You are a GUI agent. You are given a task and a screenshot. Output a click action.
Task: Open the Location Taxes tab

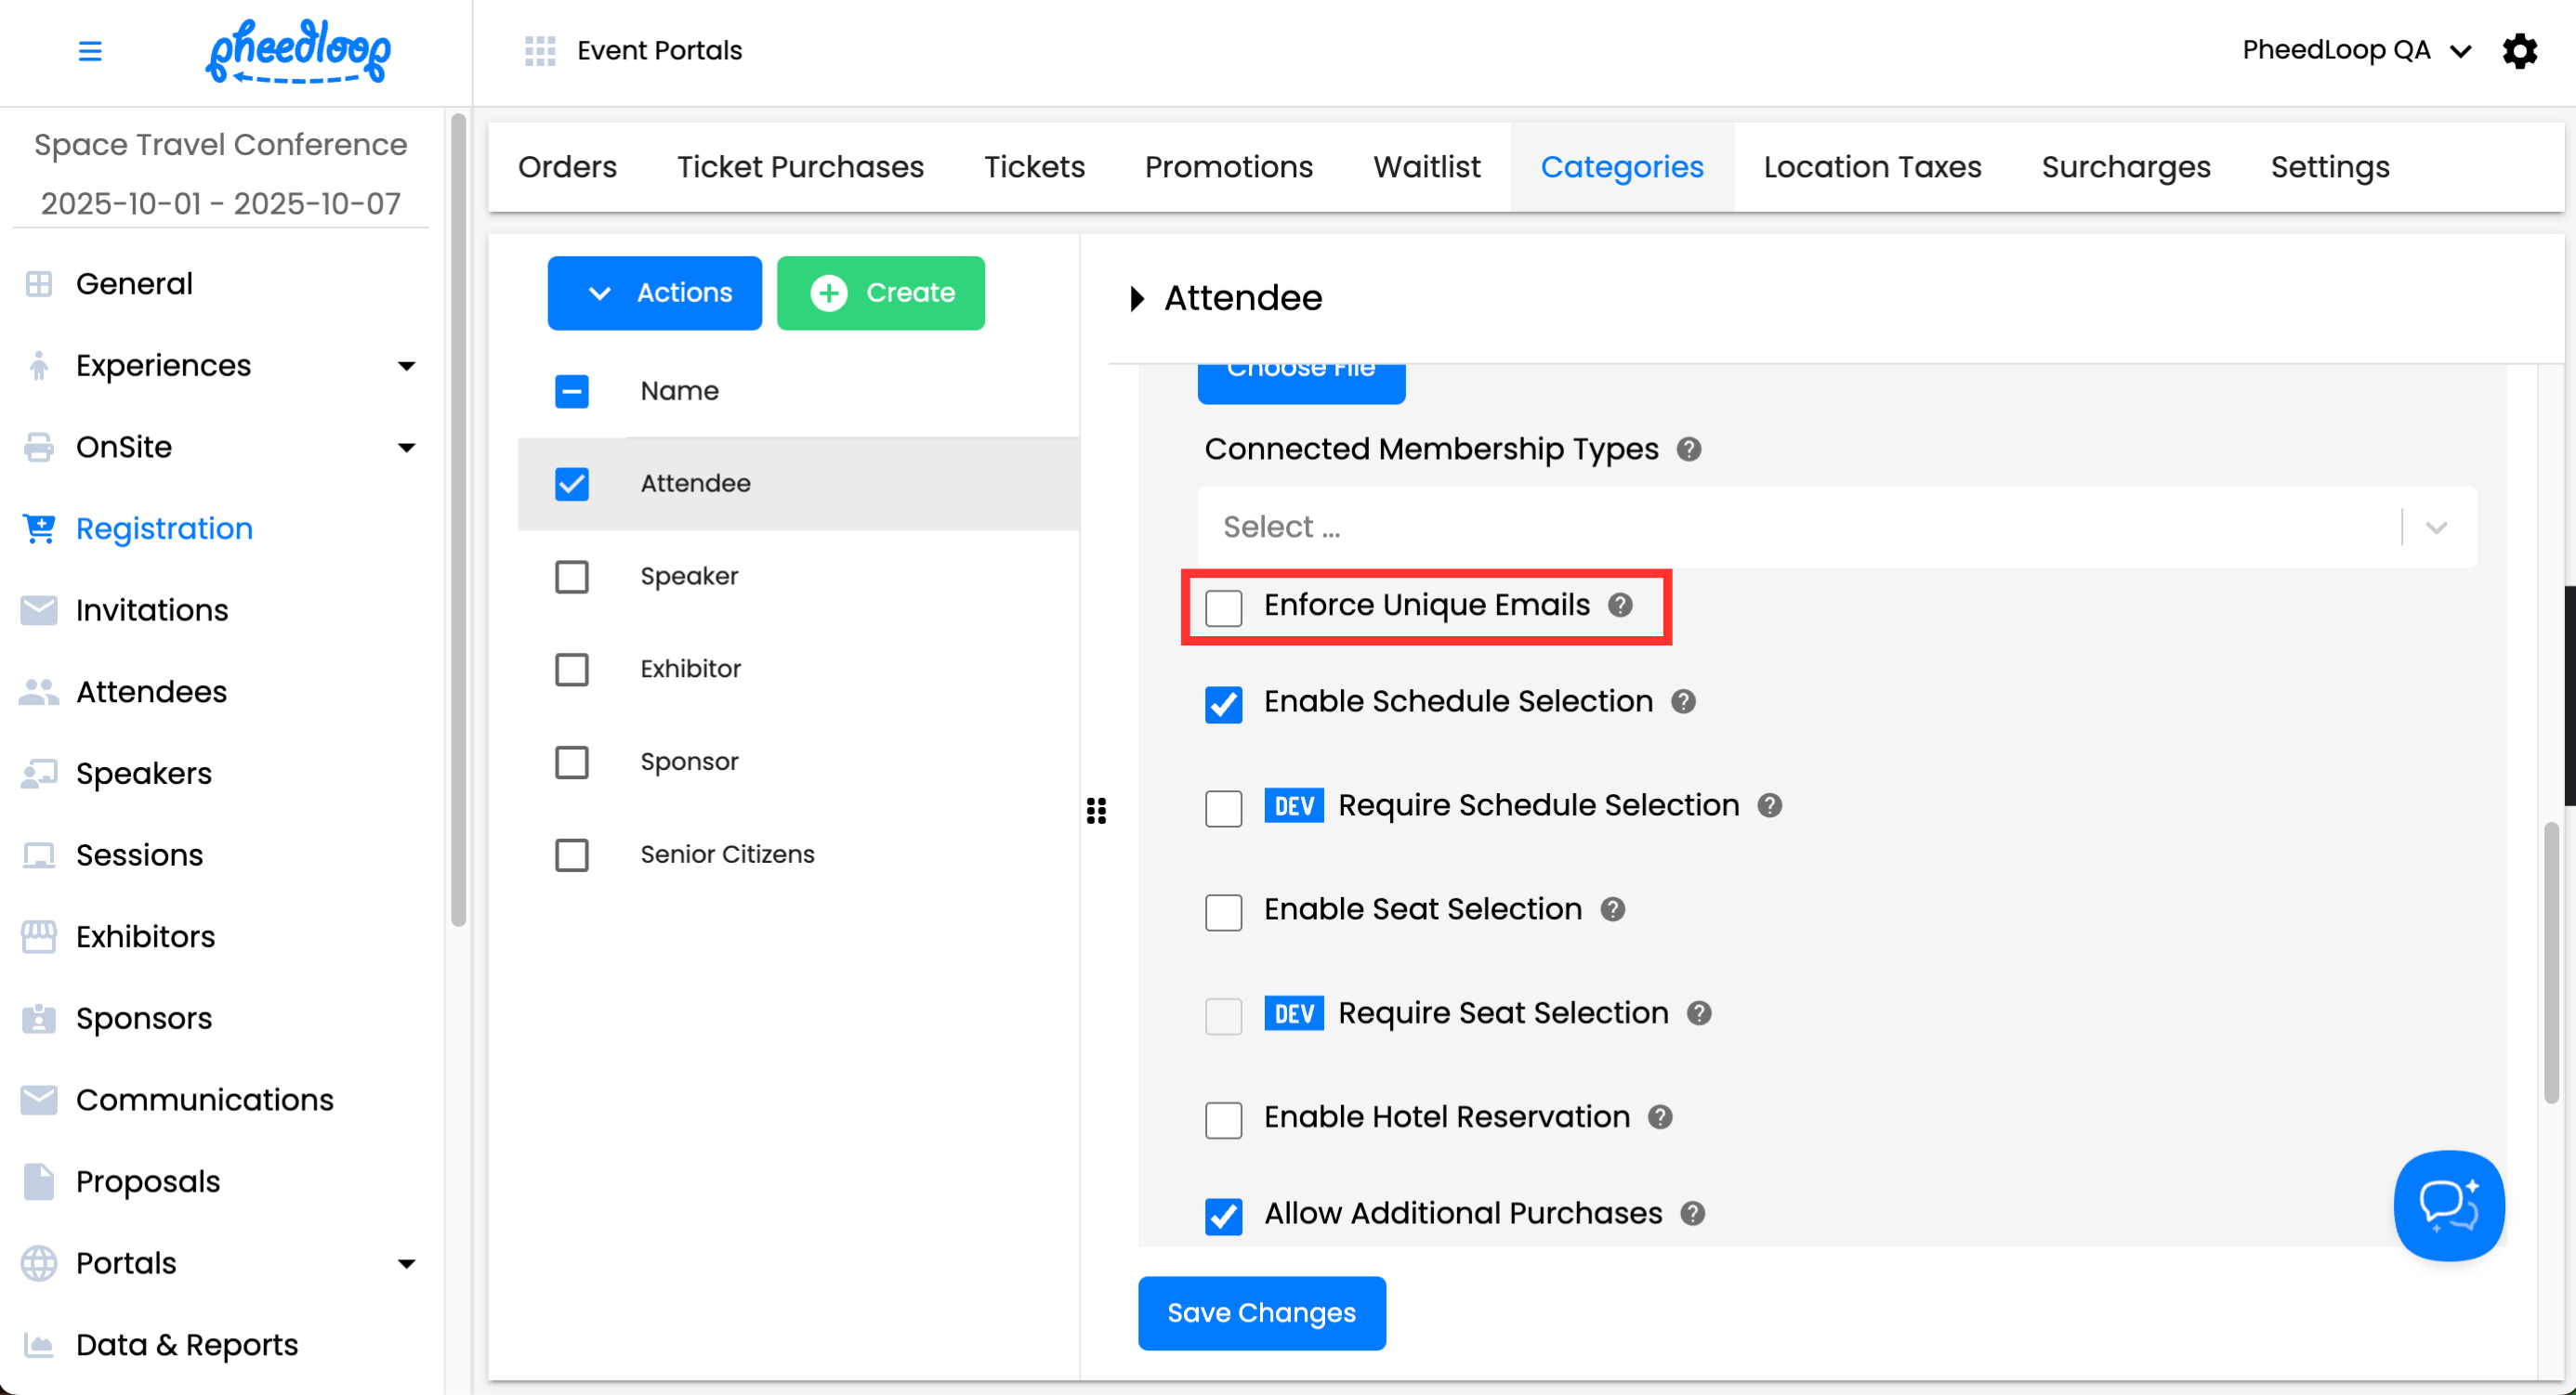[x=1872, y=167]
